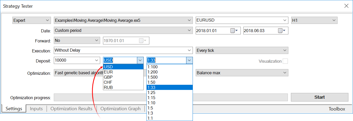Image resolution: width=353 pixels, height=121 pixels.
Task: Expand the Expert type dropdown
Action: pyautogui.click(x=31, y=20)
